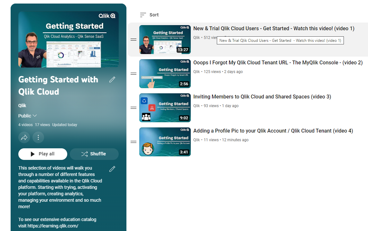Click the pencil to edit the playlist title
The image size is (368, 231).
tap(112, 79)
